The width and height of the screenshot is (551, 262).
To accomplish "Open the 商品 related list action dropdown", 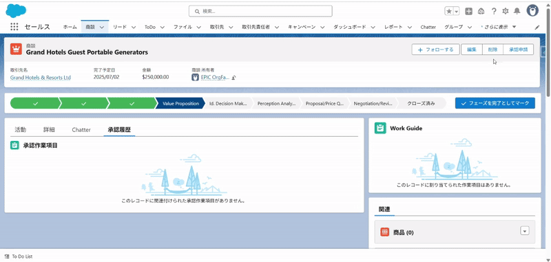I will pos(525,231).
